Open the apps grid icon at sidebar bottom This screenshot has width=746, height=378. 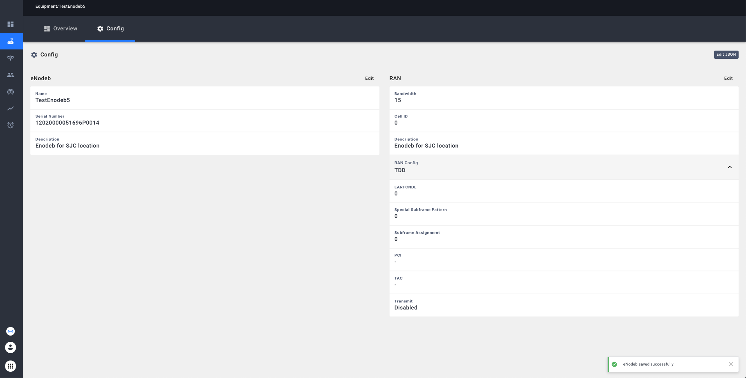11,366
